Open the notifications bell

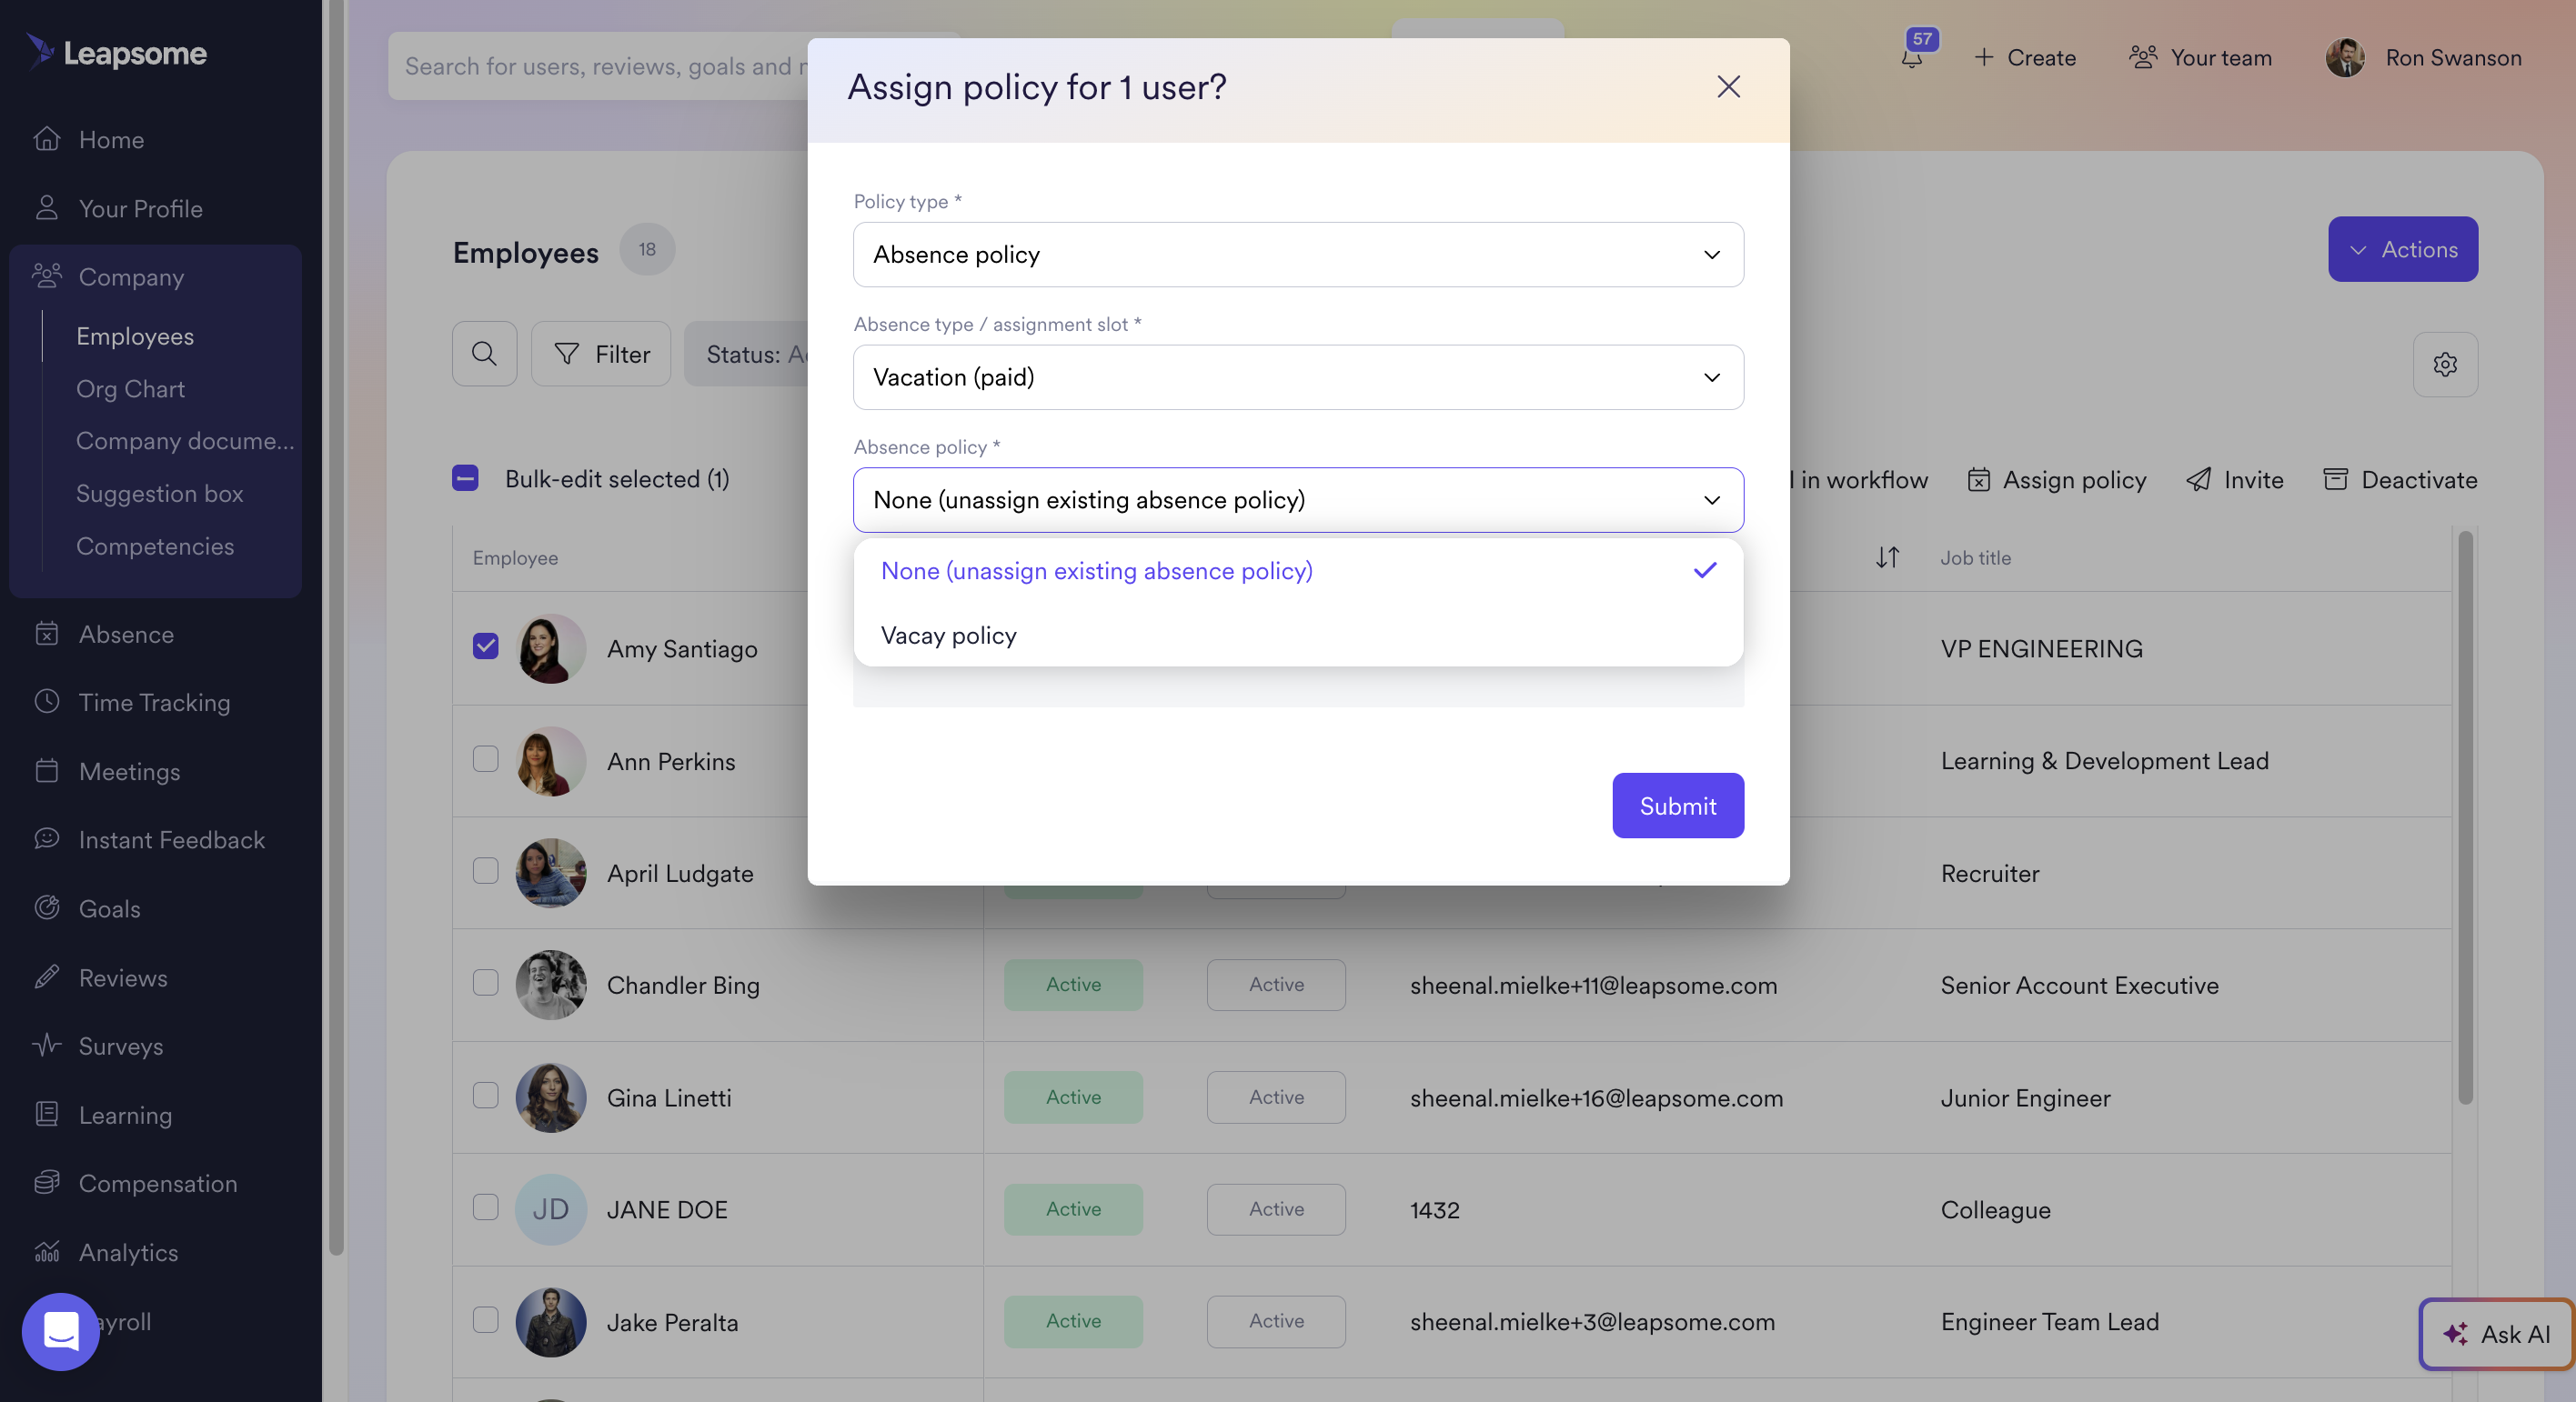click(1912, 58)
